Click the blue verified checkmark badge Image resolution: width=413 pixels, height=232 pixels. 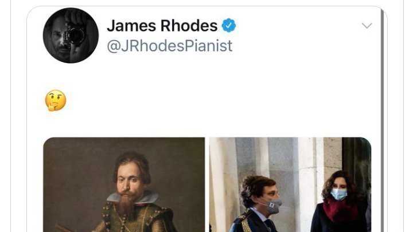(228, 25)
